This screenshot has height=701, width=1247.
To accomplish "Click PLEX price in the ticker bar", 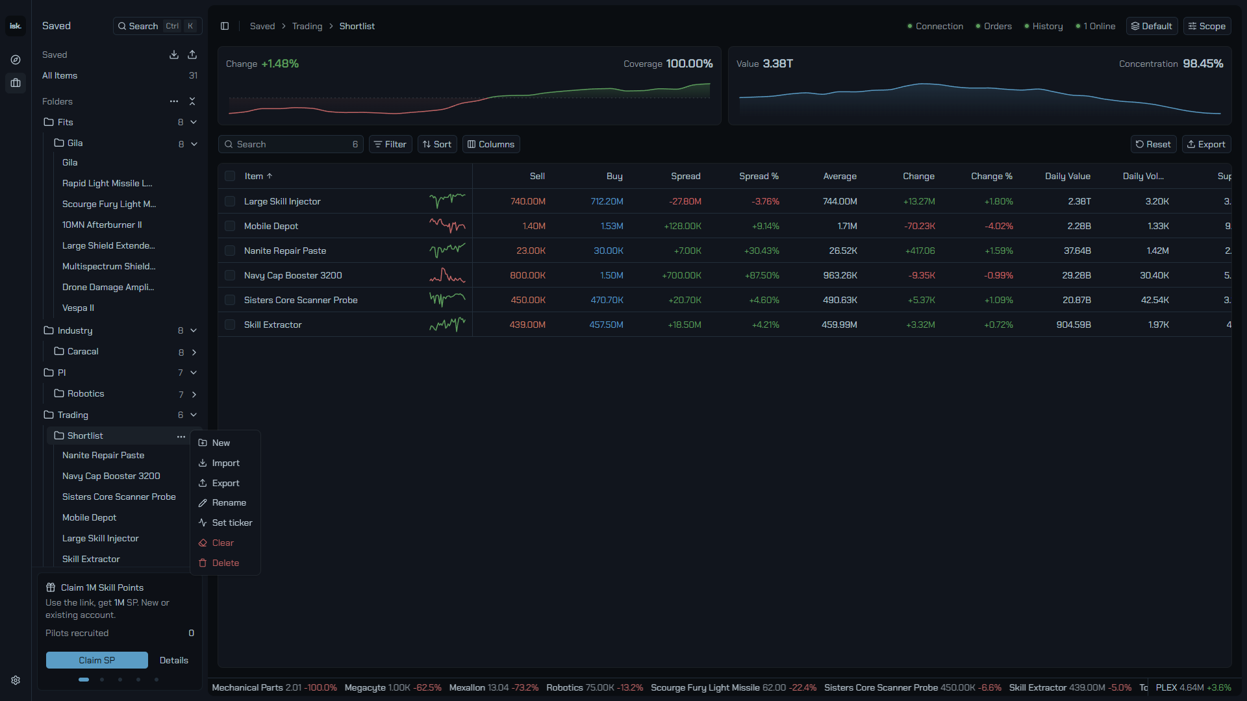I will (1193, 687).
